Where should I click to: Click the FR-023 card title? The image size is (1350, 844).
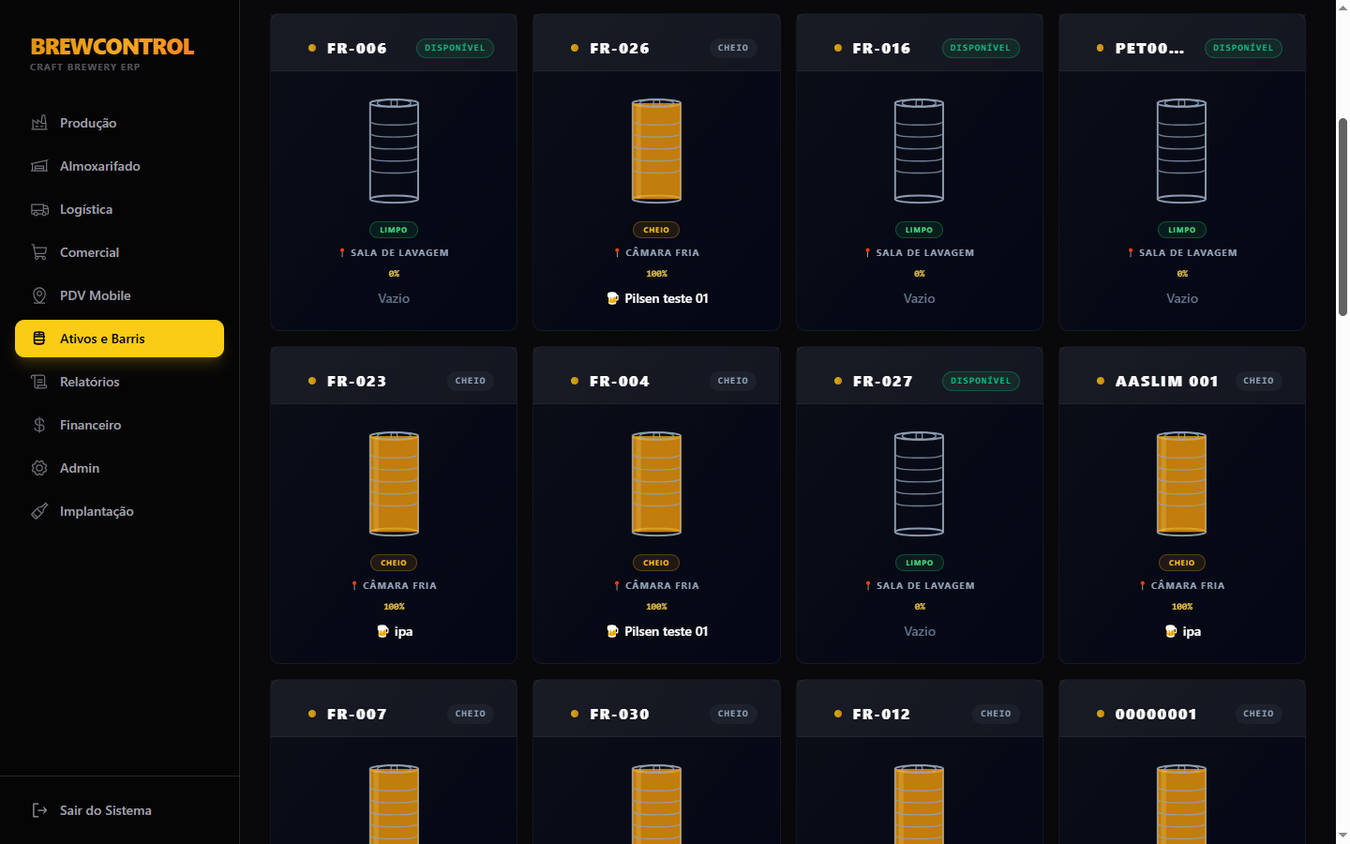pyautogui.click(x=357, y=381)
